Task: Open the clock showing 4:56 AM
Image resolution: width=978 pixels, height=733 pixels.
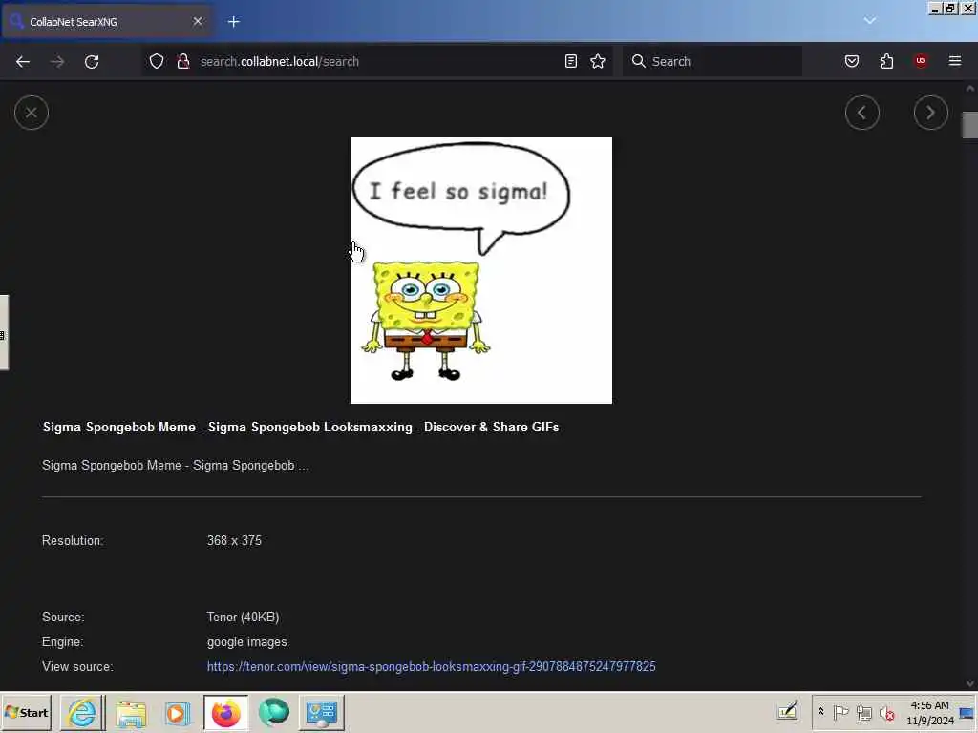Action: (929, 712)
